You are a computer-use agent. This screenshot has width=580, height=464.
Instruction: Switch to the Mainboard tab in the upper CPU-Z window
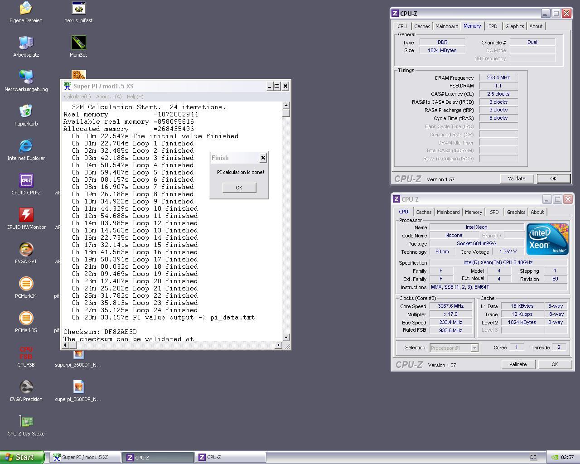447,26
